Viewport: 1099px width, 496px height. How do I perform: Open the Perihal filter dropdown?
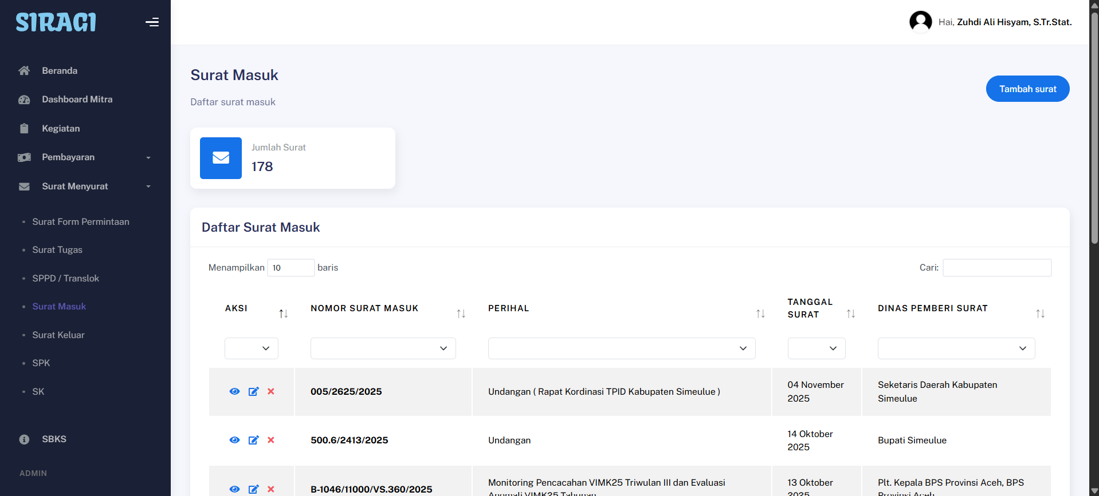click(621, 348)
